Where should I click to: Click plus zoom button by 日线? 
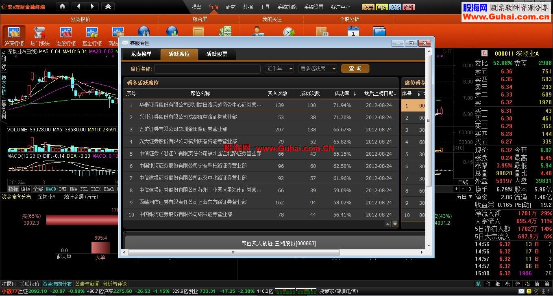tap(456, 189)
